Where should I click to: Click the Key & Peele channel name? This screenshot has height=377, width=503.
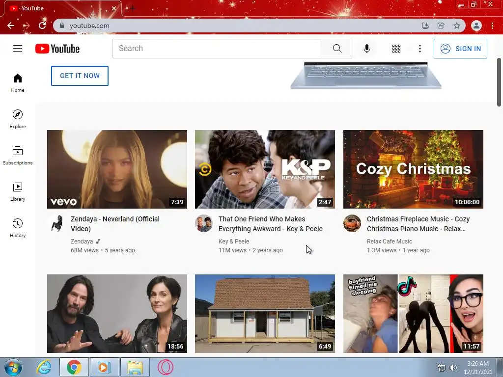[234, 242]
